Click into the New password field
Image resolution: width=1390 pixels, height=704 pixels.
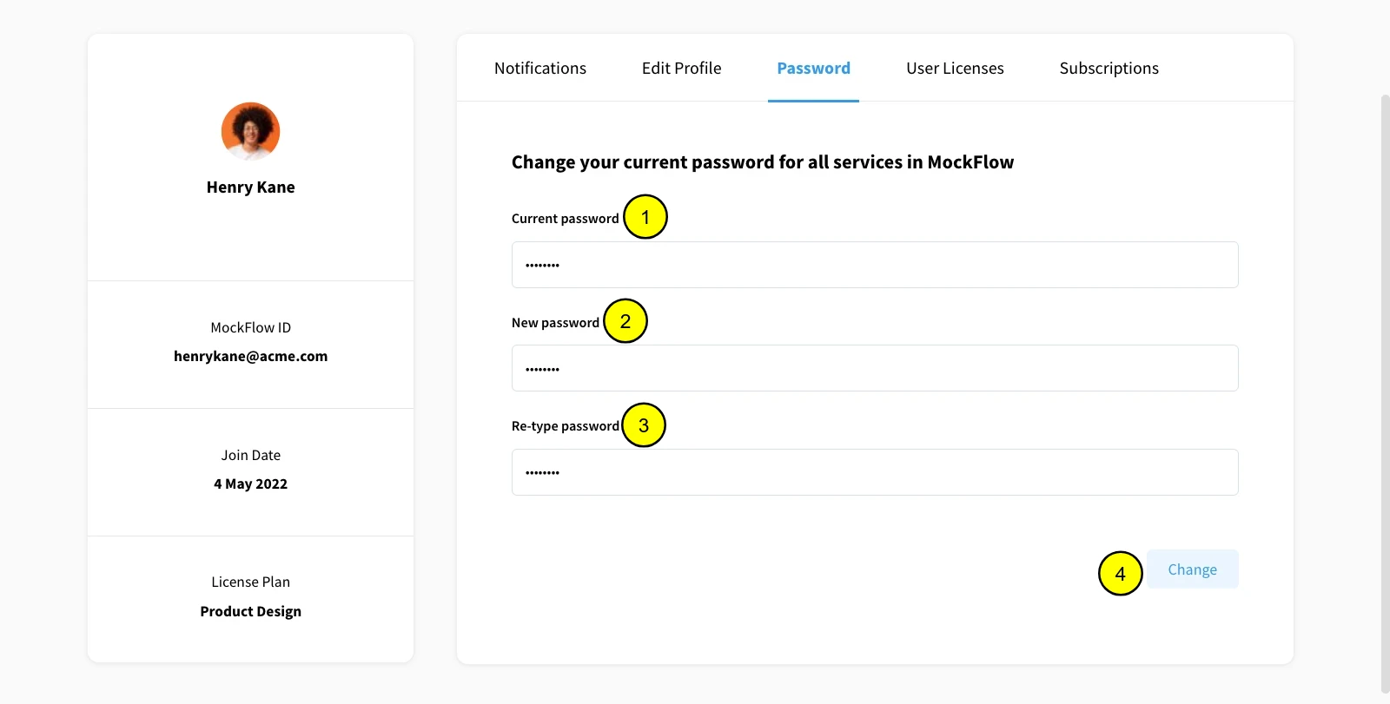875,368
